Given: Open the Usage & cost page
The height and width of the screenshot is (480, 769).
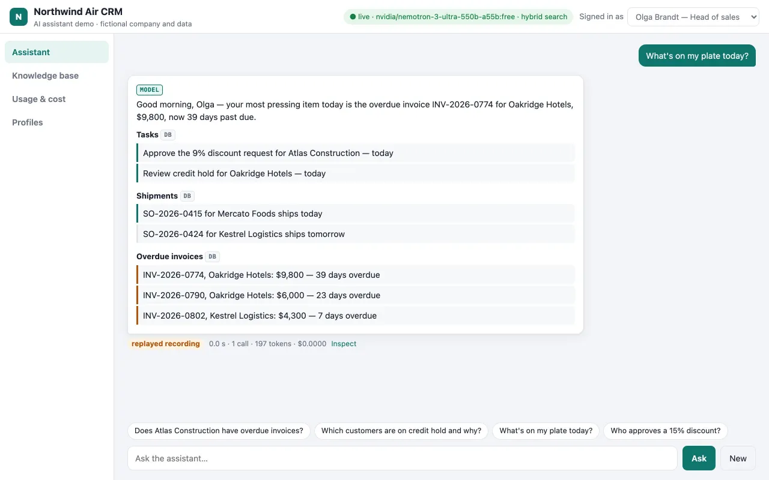Looking at the screenshot, I should click(x=56, y=99).
